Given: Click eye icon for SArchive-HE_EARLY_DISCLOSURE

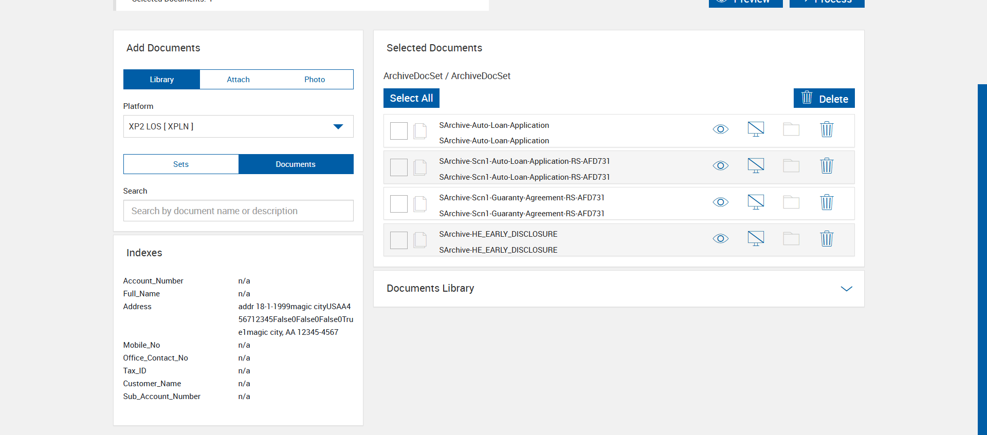Looking at the screenshot, I should (720, 238).
